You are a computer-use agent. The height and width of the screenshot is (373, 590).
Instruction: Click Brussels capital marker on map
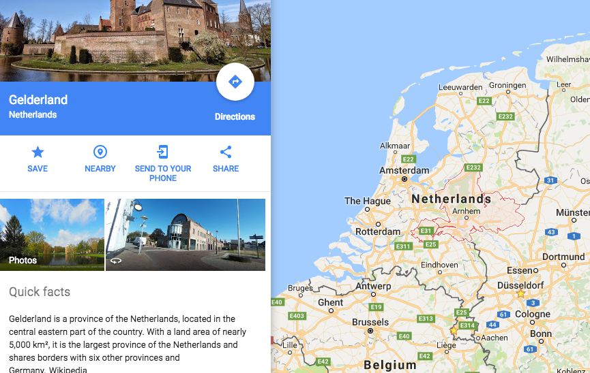click(370, 331)
